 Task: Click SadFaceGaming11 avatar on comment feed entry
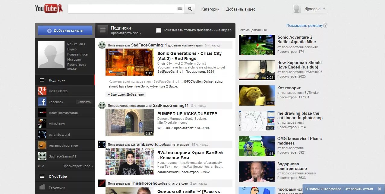102,45
